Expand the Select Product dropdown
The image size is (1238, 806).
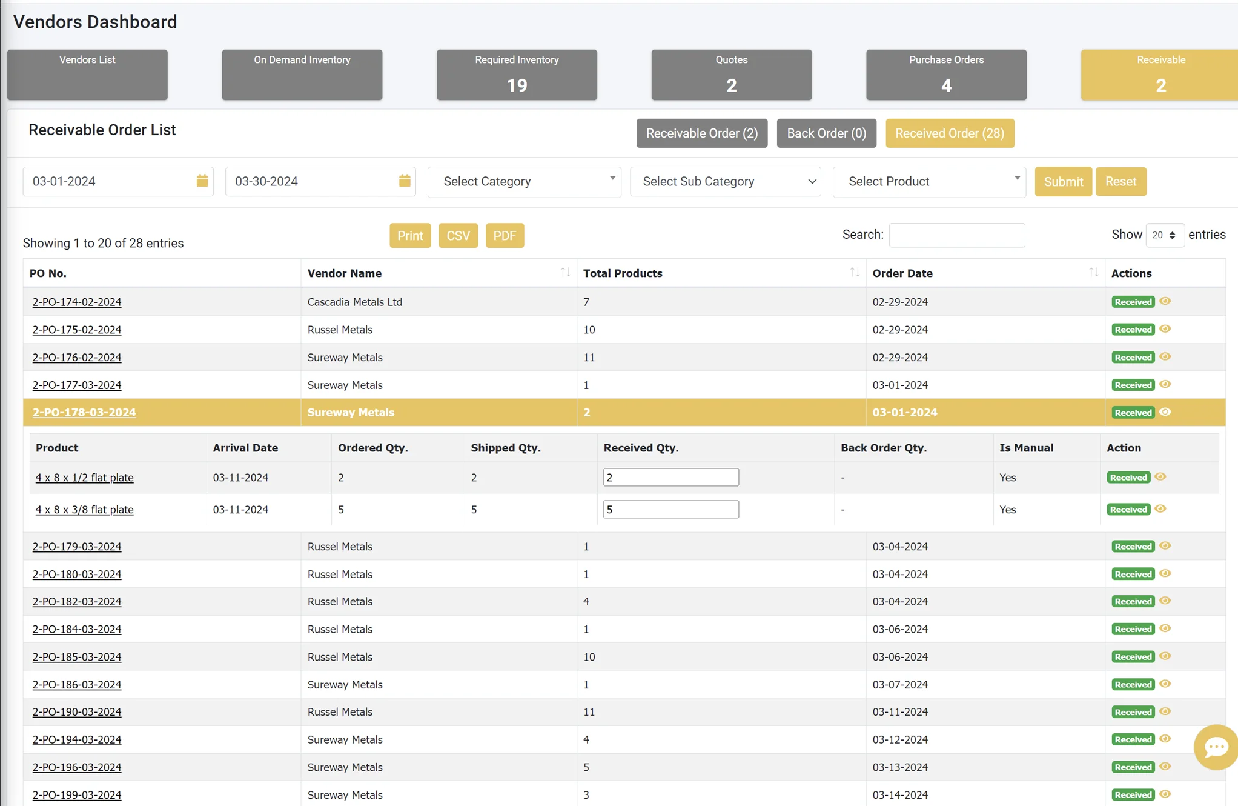tap(929, 181)
